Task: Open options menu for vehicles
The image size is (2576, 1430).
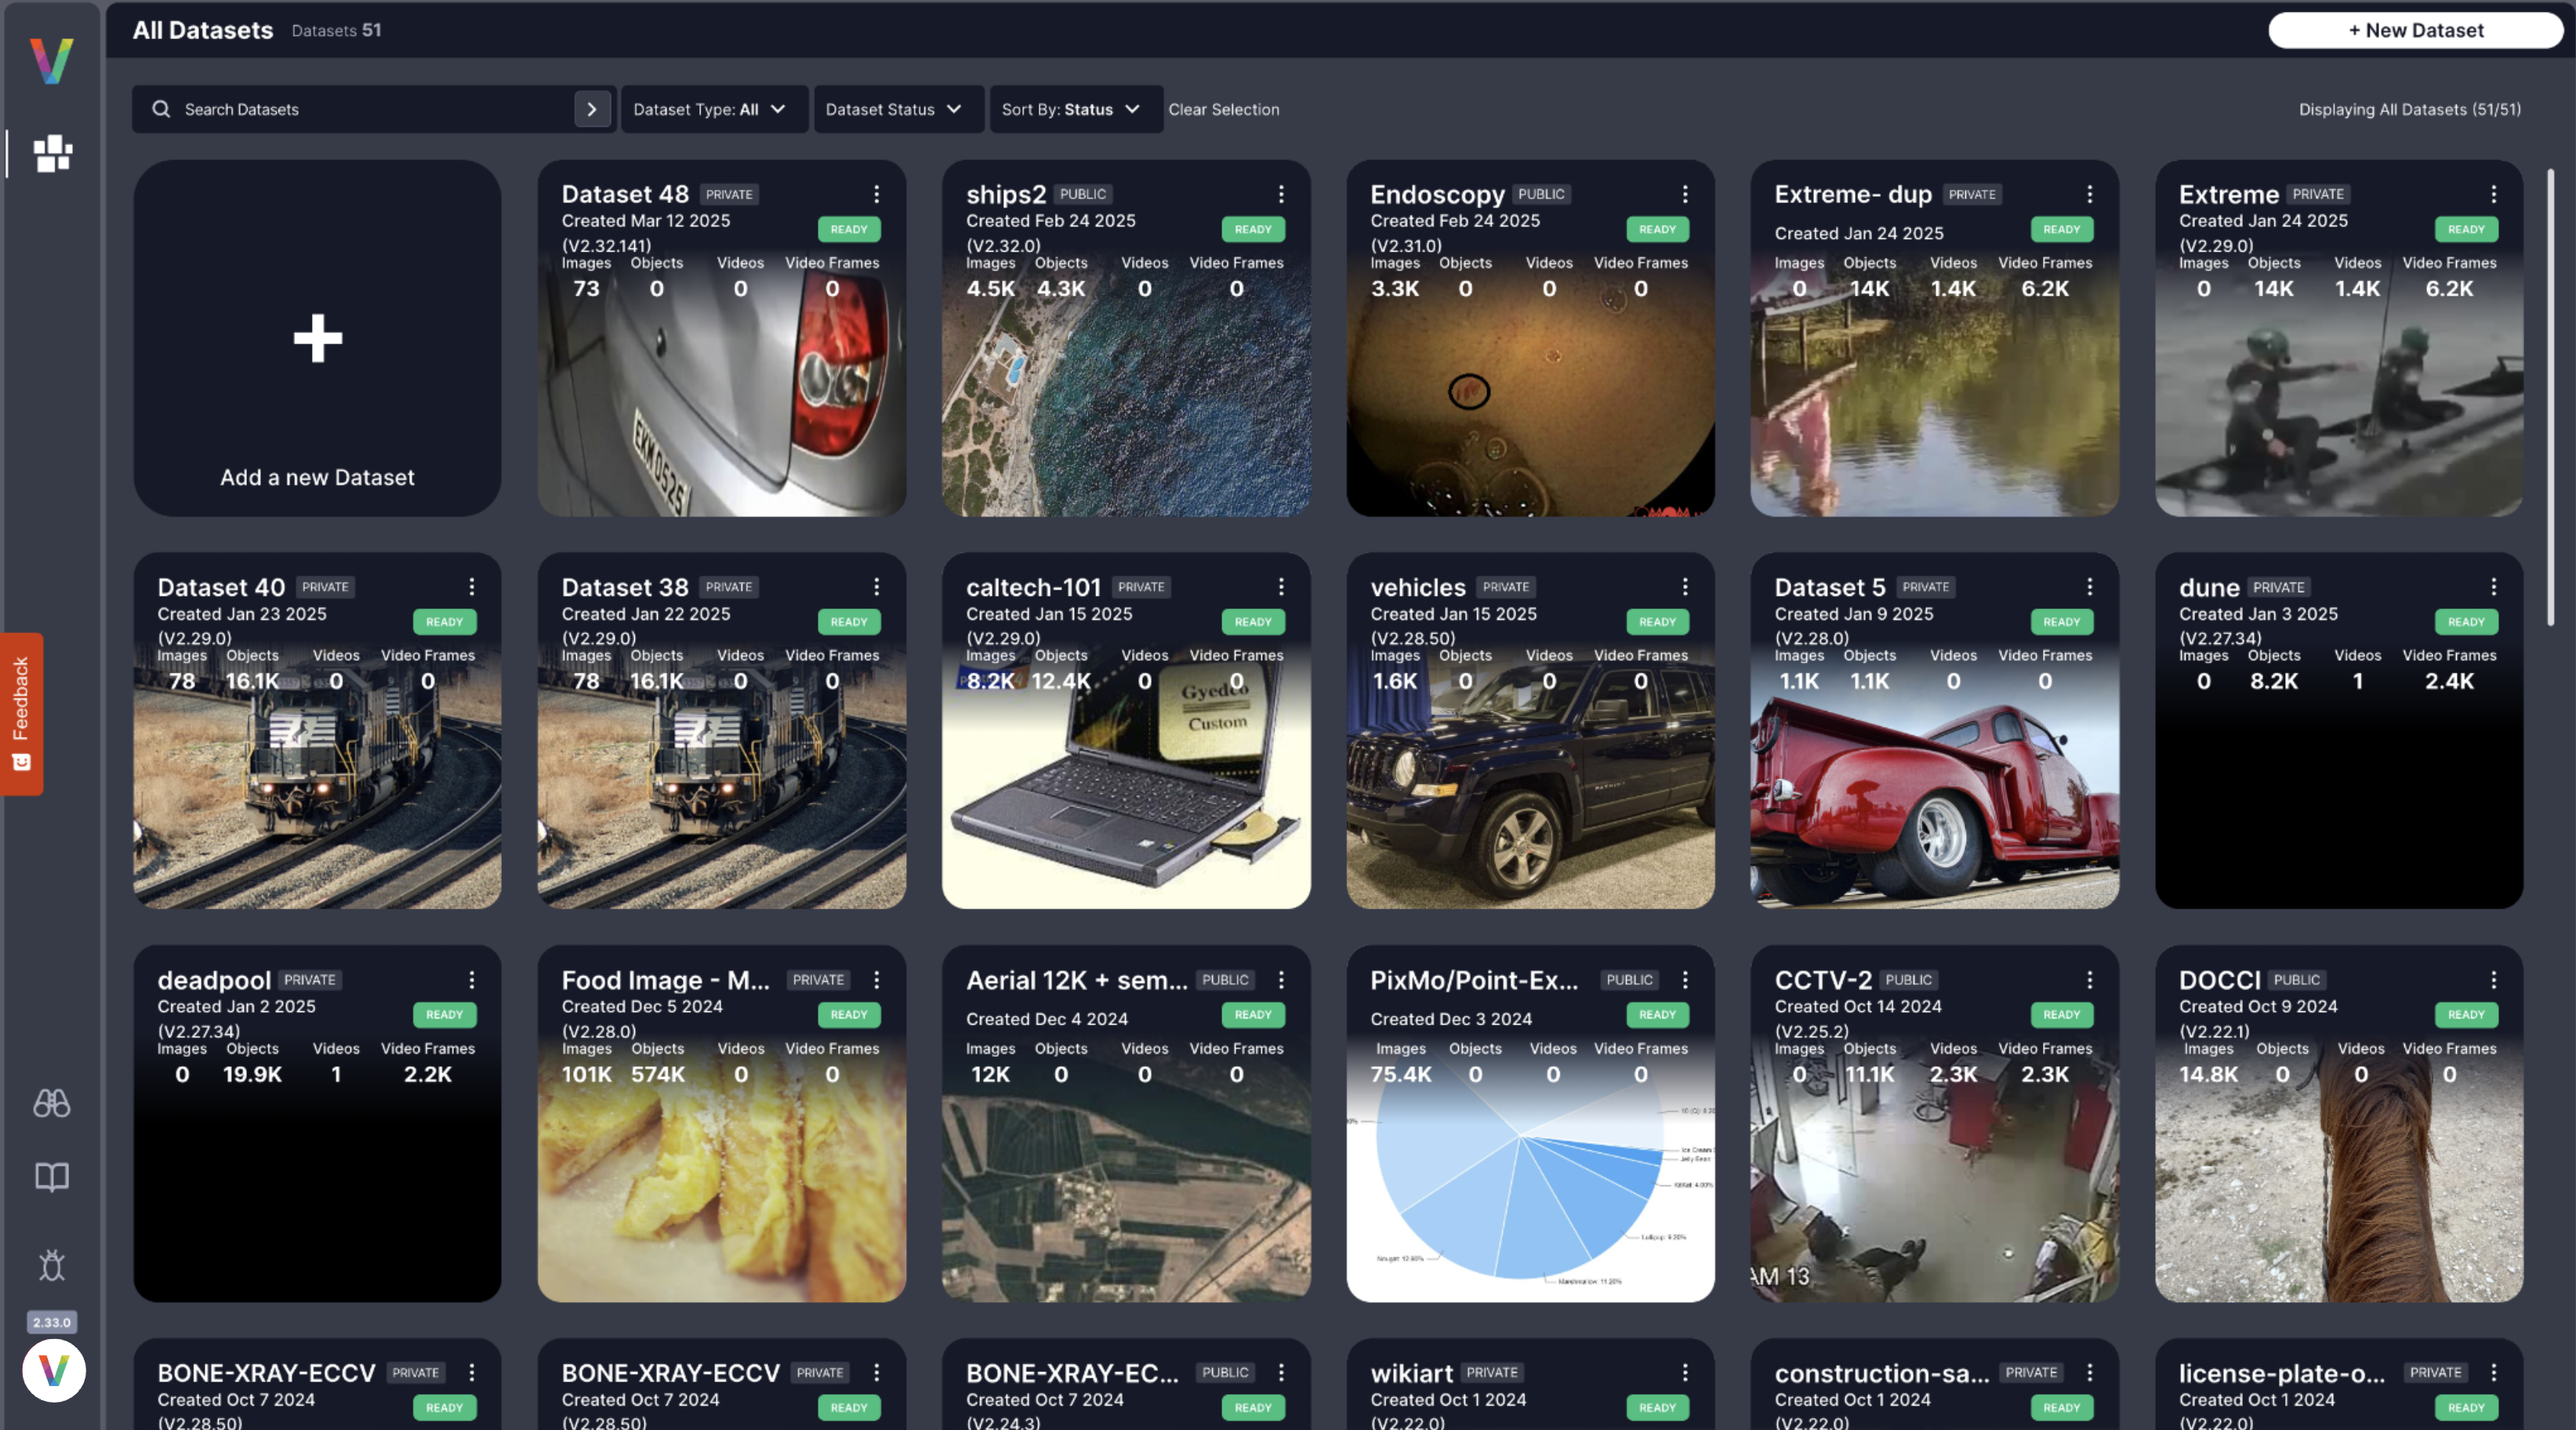Action: point(1685,587)
